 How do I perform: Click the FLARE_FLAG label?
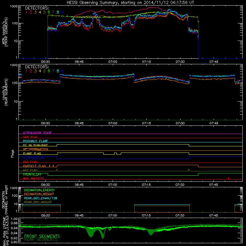pyautogui.click(x=32, y=153)
